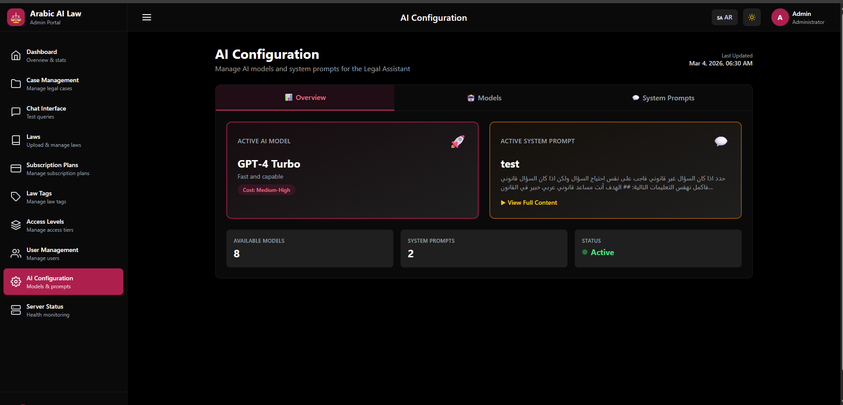Screen dimensions: 843x405
Task: Switch to the System Prompts tab
Action: [x=663, y=98]
